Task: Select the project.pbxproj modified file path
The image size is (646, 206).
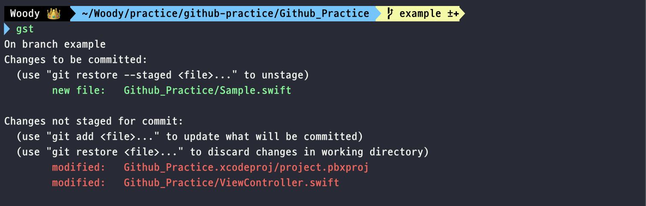Action: coord(246,168)
